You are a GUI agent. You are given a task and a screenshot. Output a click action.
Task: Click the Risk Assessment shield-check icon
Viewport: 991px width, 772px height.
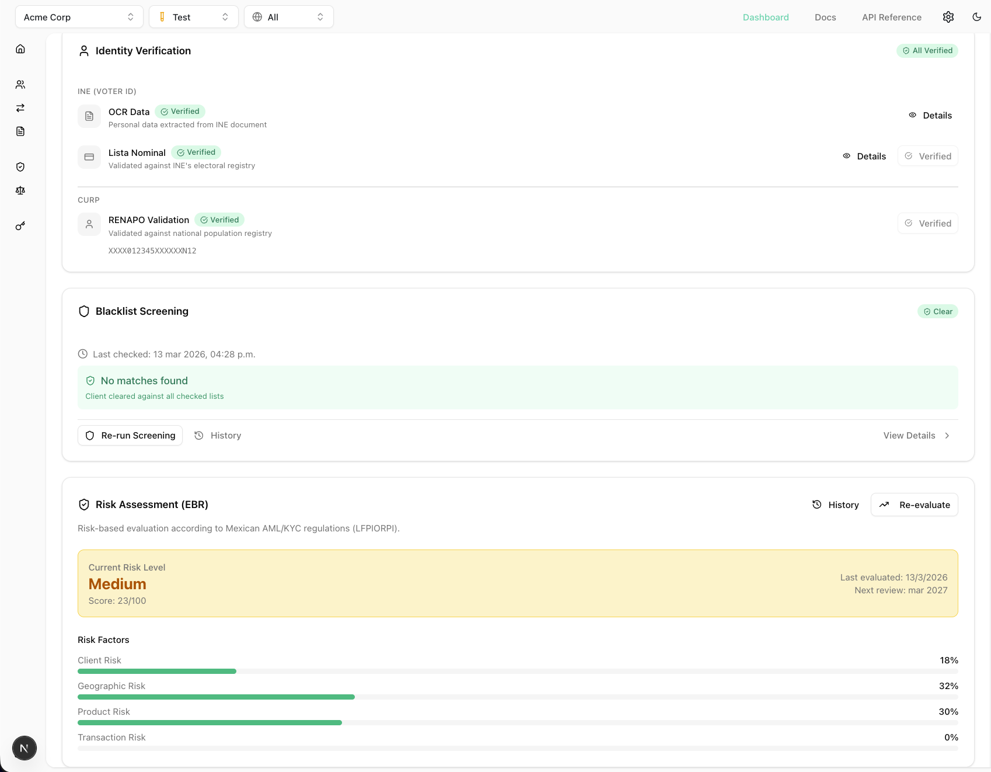click(84, 505)
